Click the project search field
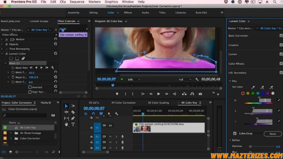 coord(25,115)
